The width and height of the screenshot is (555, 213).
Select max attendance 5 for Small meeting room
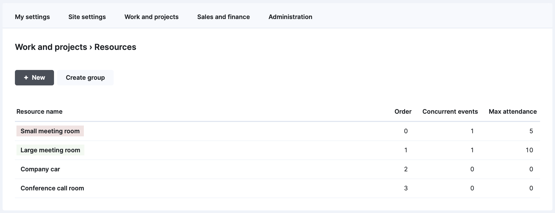[x=531, y=131]
